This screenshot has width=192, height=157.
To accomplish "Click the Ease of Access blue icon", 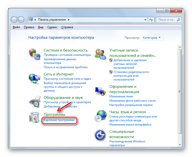I will (x=100, y=135).
